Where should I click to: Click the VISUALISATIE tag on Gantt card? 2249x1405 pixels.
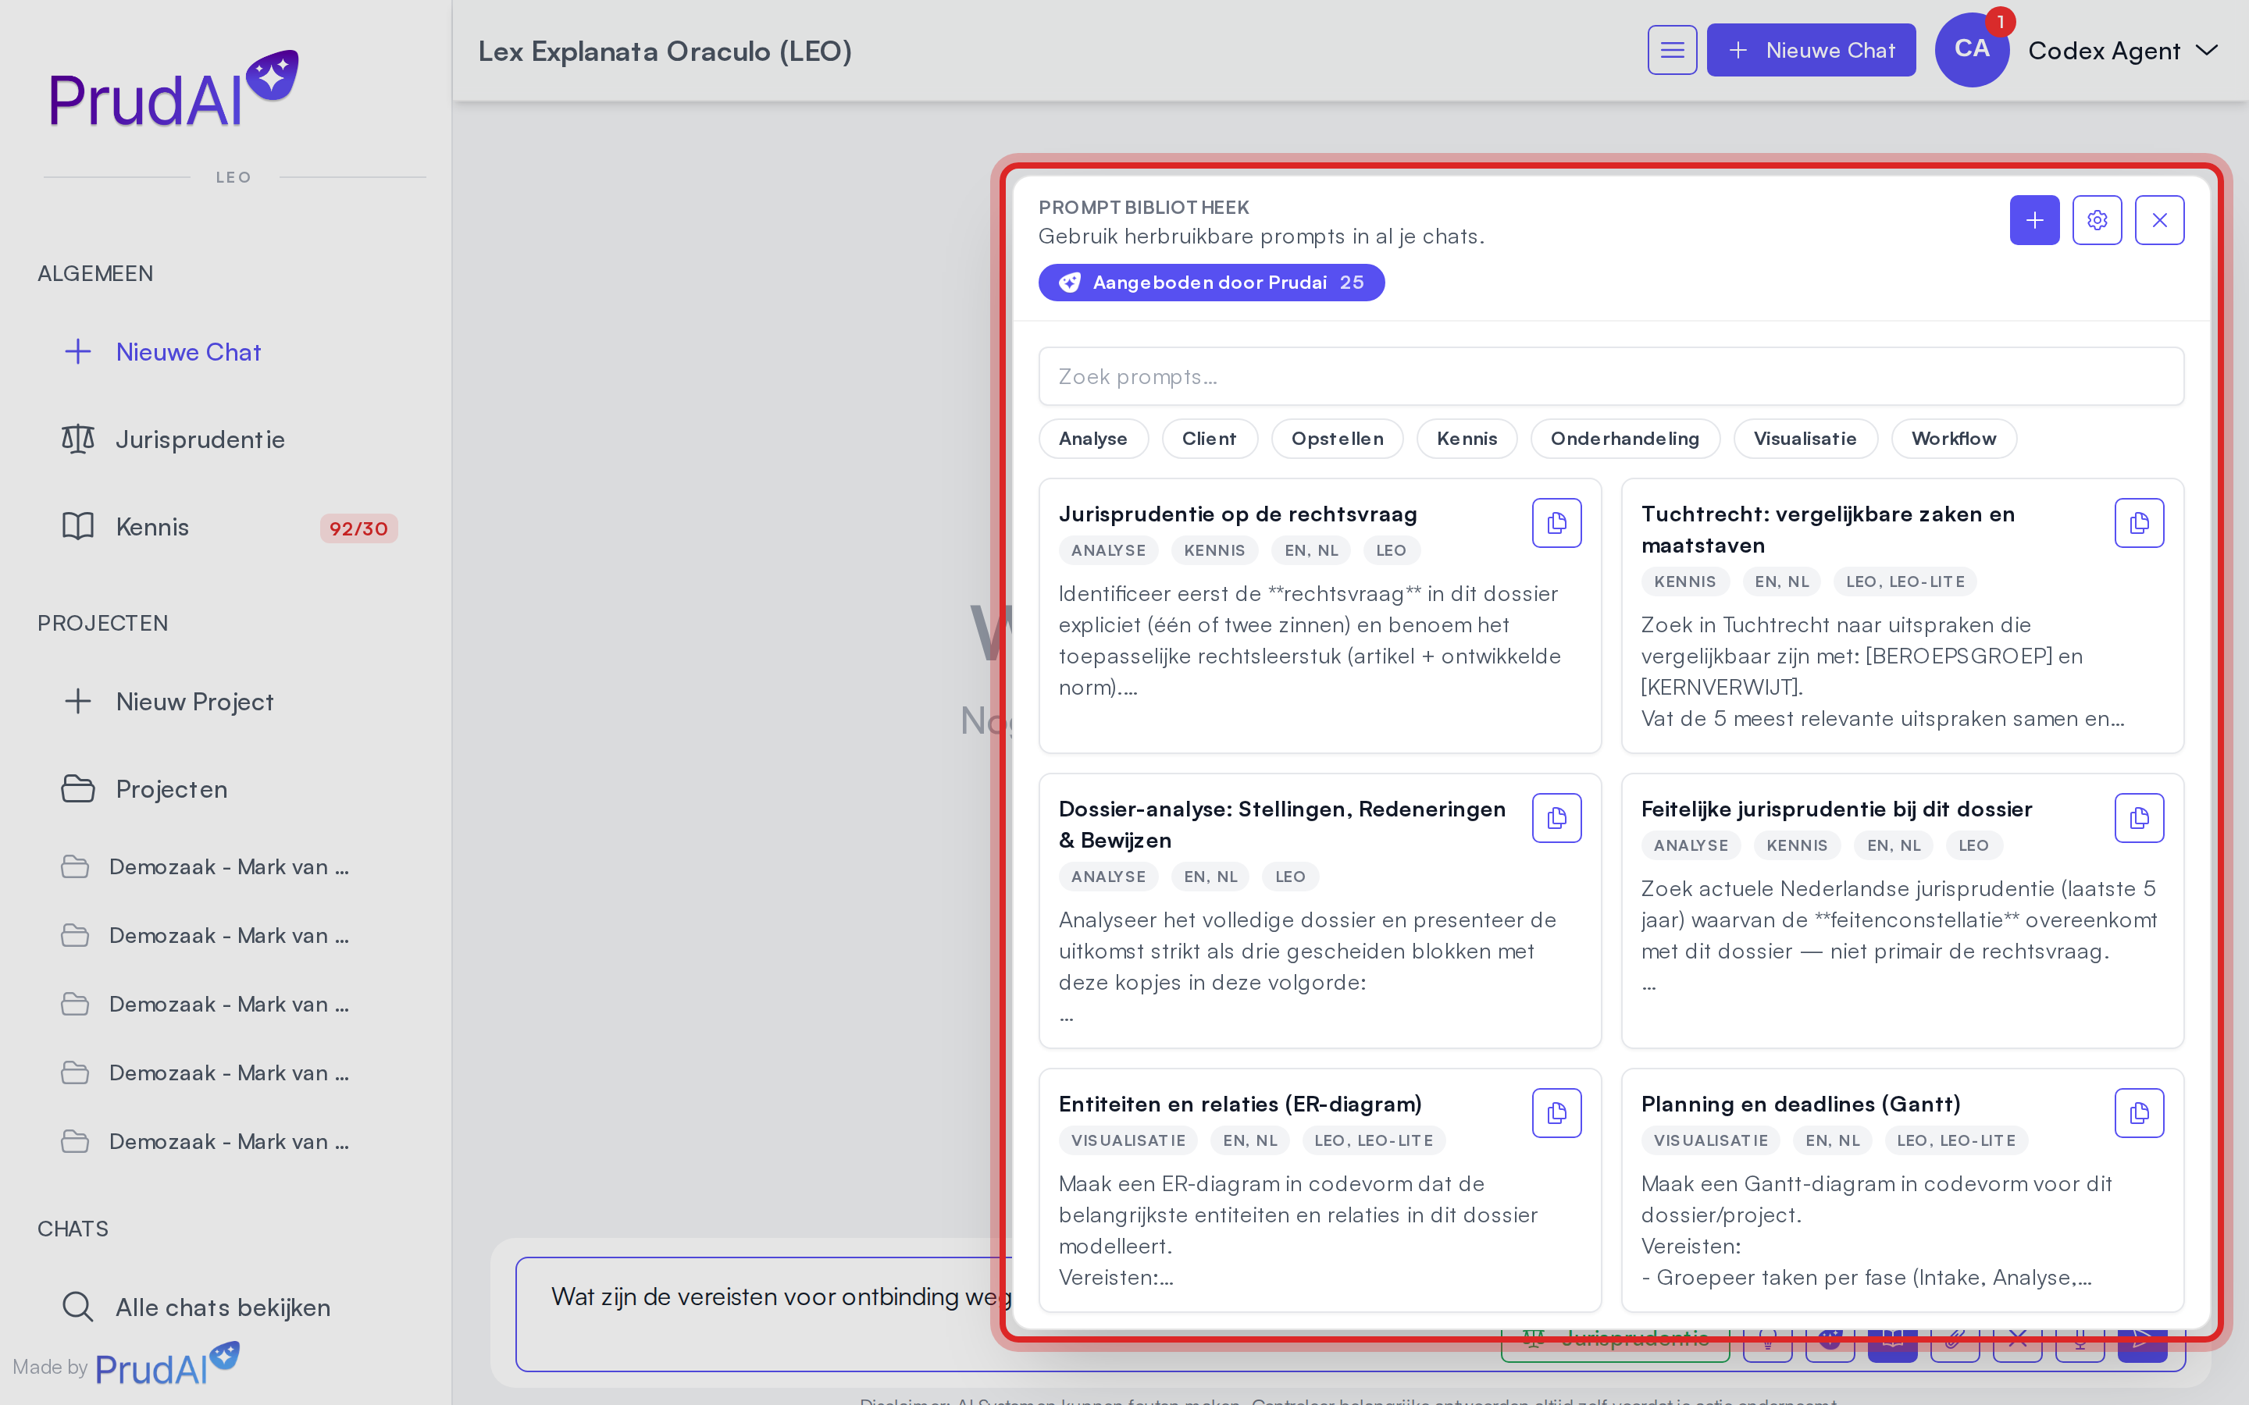1710,1140
